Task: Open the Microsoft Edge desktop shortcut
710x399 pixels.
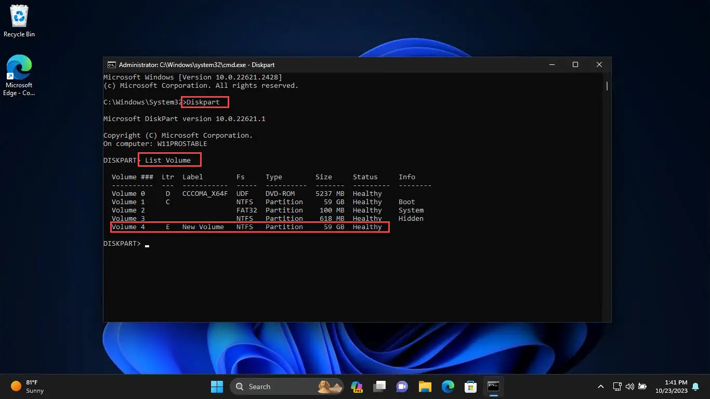Action: (x=19, y=76)
